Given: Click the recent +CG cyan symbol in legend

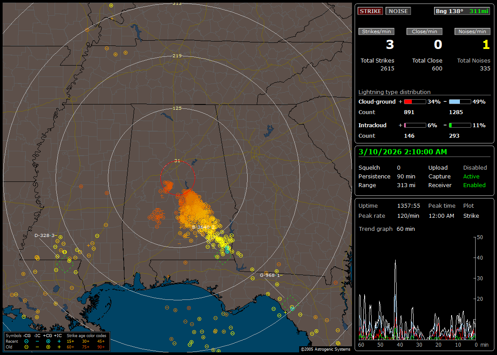Looking at the screenshot, I should pos(48,341).
